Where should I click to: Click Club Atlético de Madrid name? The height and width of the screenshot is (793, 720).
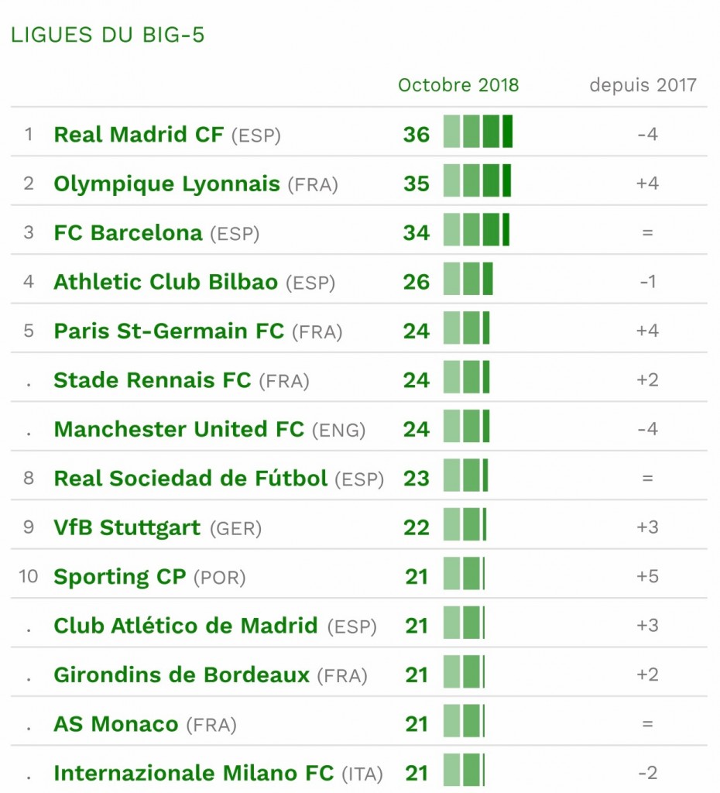coord(186,626)
